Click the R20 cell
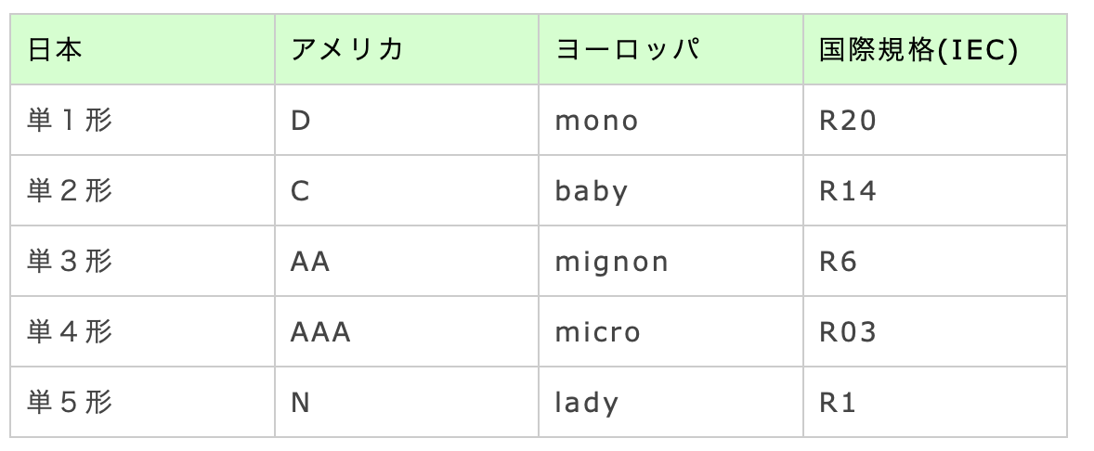The width and height of the screenshot is (1094, 451). (847, 121)
